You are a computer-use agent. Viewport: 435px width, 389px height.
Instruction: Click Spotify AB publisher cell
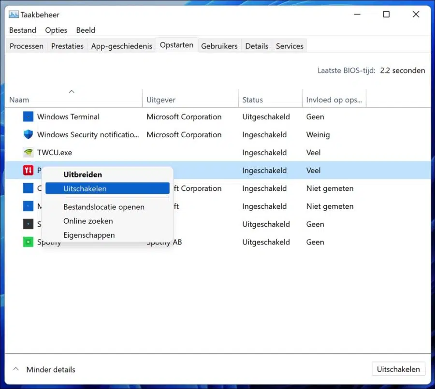point(164,242)
